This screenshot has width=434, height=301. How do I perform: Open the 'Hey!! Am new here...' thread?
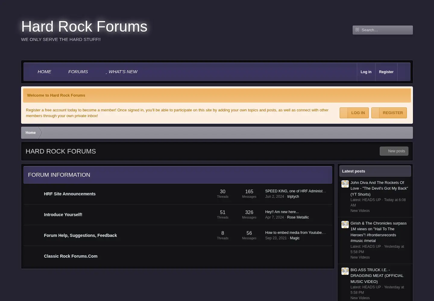click(282, 212)
